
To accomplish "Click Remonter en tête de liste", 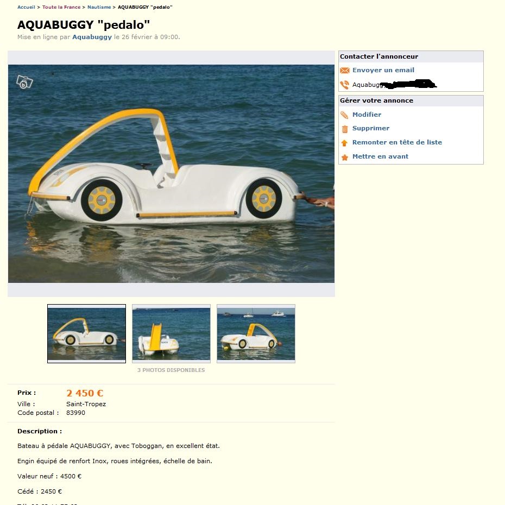I will (x=397, y=142).
